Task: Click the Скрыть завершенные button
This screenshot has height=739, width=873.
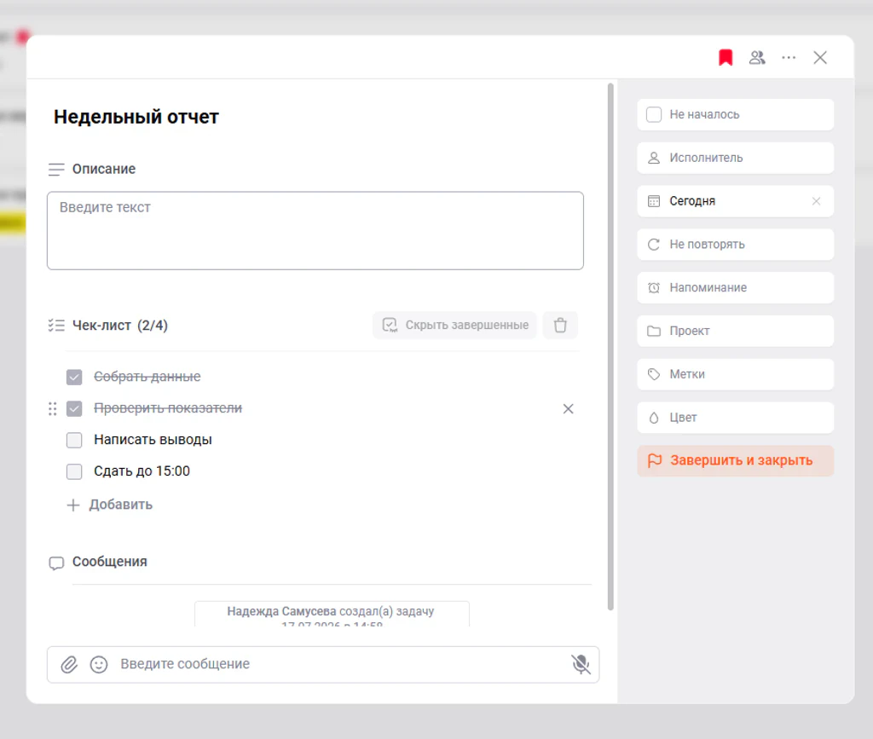Action: click(455, 325)
